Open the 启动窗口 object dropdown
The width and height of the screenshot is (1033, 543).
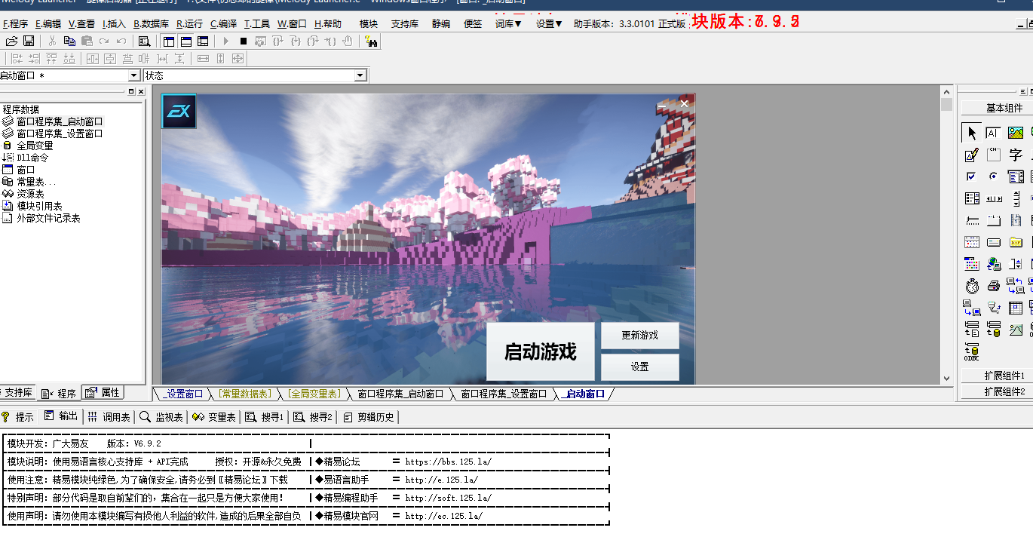134,75
